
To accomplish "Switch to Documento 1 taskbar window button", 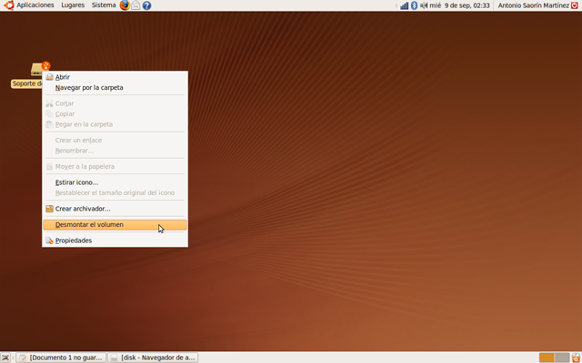I will pos(62,358).
